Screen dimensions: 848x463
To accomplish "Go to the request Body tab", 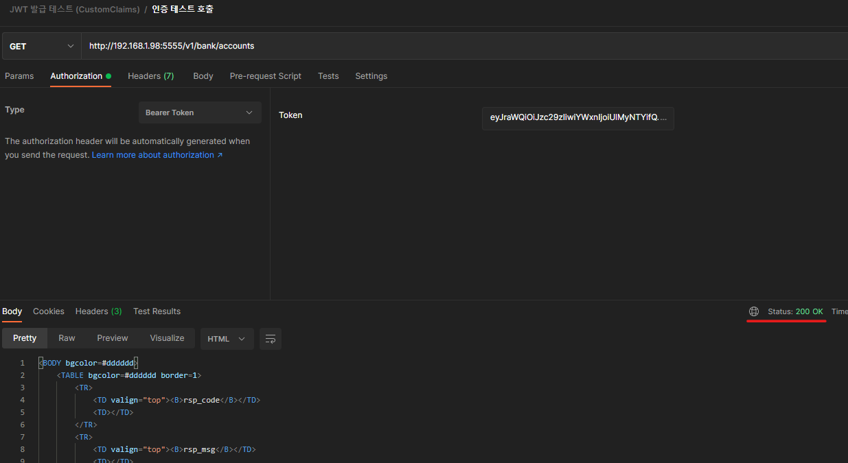I will pyautogui.click(x=203, y=76).
